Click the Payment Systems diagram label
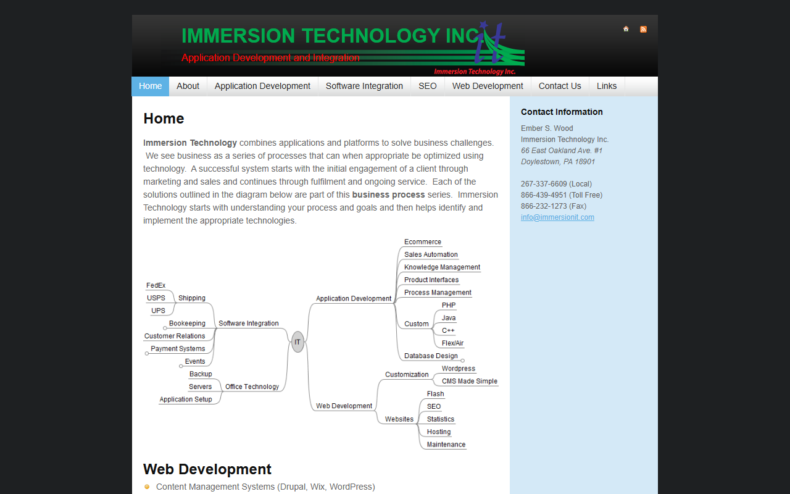 (178, 348)
